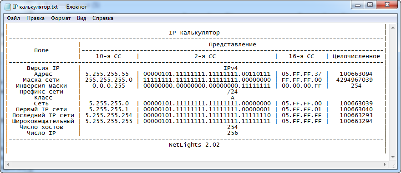The width and height of the screenshot is (401, 173).
Task: Click the horizontal scrollbar left arrow
Action: pos(9,164)
